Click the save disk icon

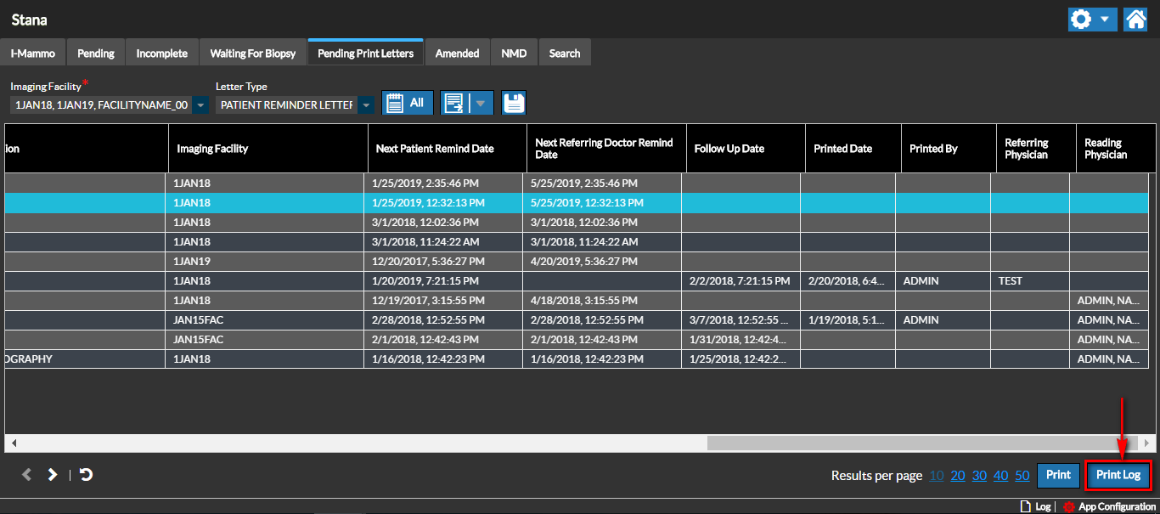514,104
